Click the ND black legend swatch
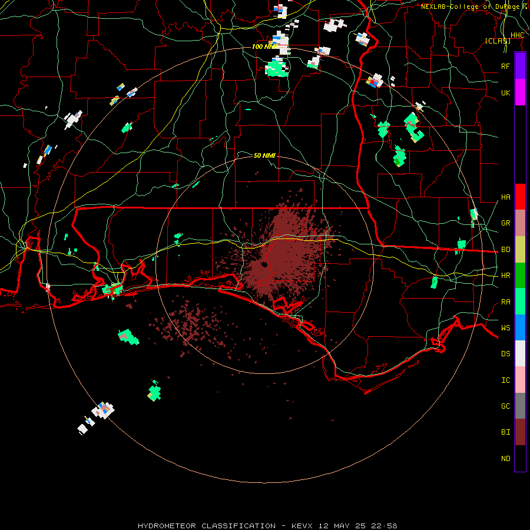The image size is (530, 530). 520,458
